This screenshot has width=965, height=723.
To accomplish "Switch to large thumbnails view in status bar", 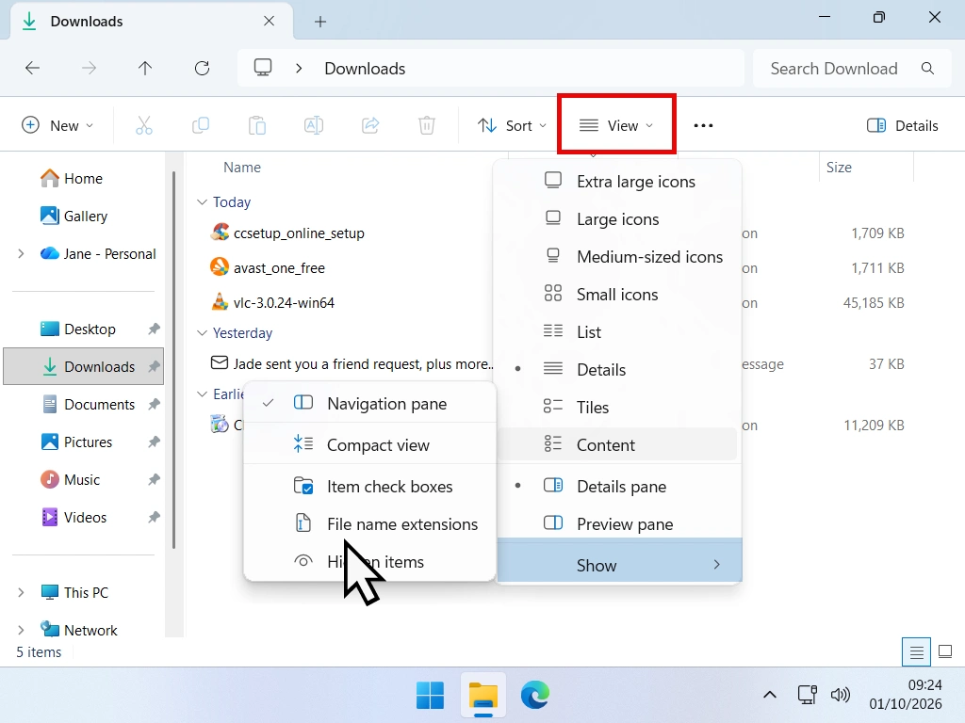I will 944,651.
